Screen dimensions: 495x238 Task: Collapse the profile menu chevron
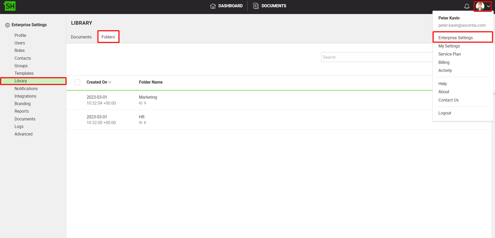click(x=489, y=6)
